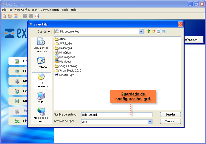206x144 pixels.
Task: Open Mis sitios de red location
Action: tap(41, 115)
